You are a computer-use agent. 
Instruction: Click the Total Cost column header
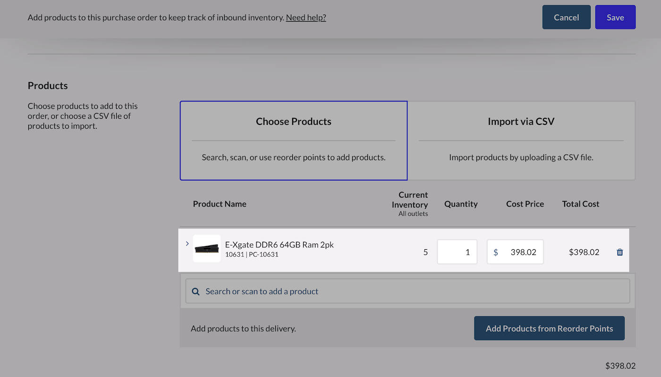[580, 204]
